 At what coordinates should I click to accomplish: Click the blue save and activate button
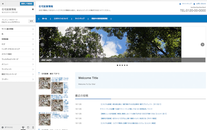click(x=27, y=4)
